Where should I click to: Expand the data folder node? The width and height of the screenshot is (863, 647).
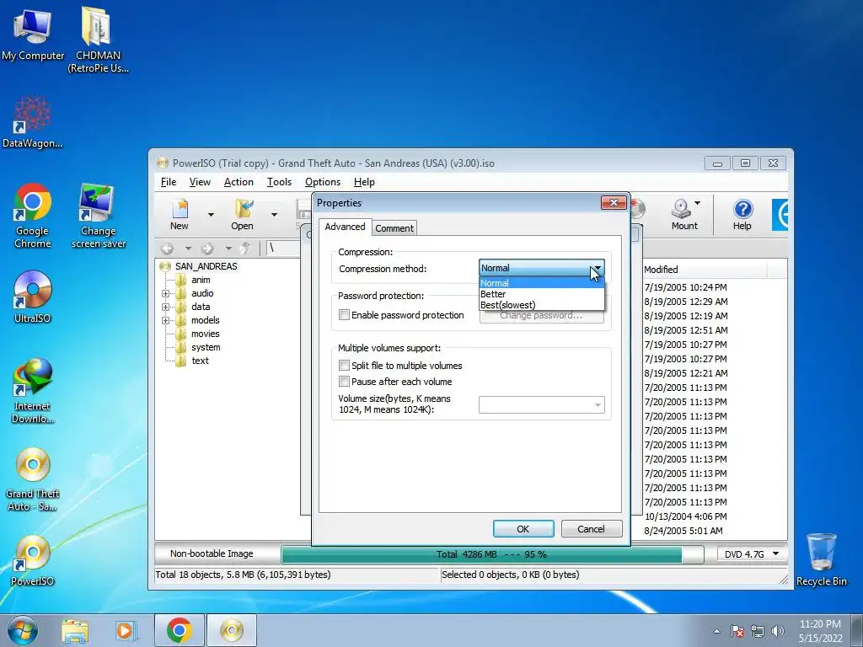165,307
